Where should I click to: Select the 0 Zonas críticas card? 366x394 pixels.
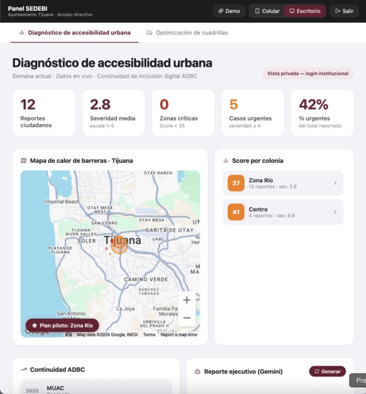point(183,113)
